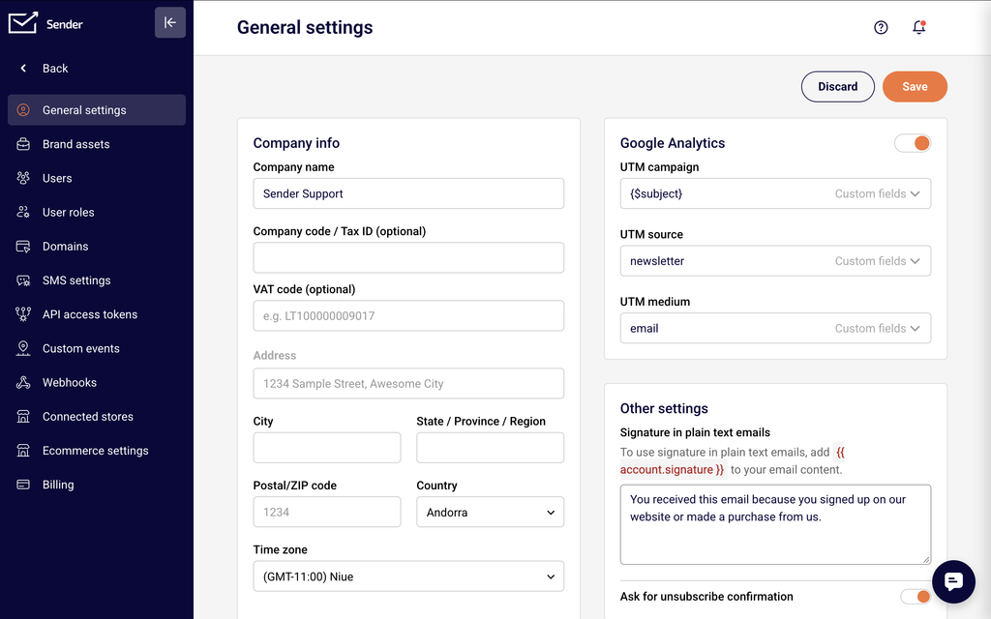Click the API access tokens icon
Screen dimensions: 991x619
(23, 314)
